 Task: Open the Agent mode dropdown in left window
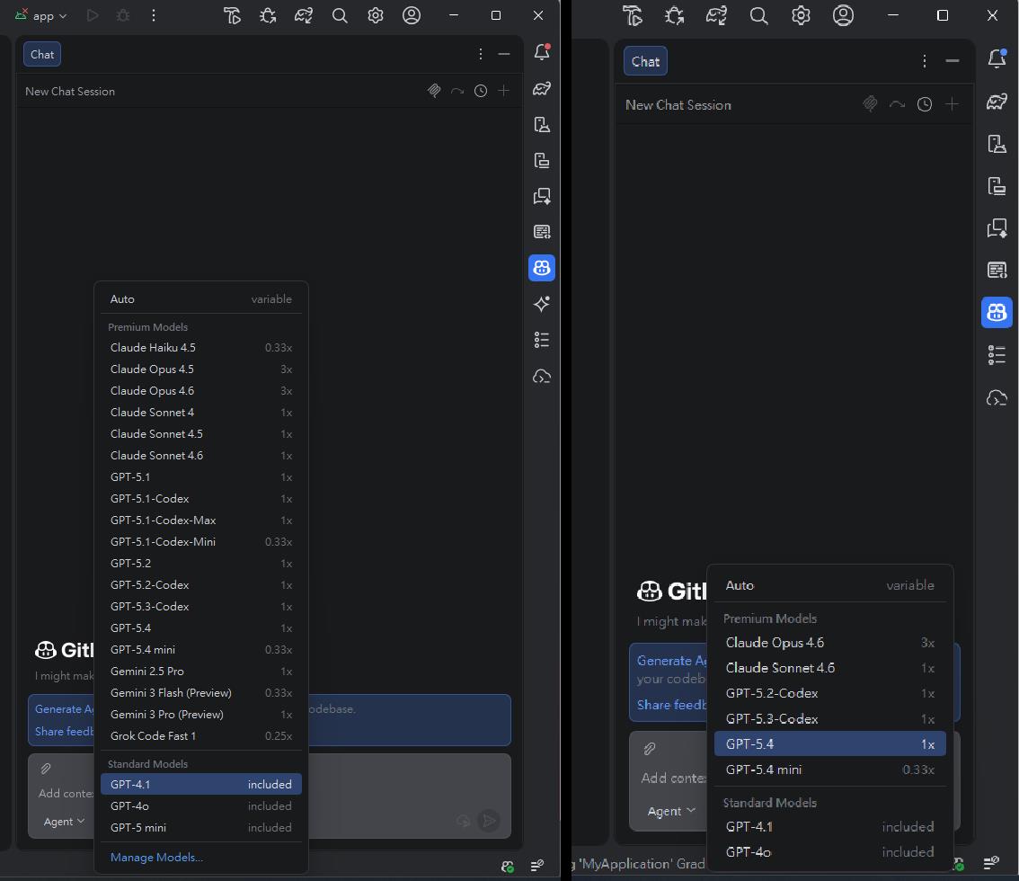(65, 821)
